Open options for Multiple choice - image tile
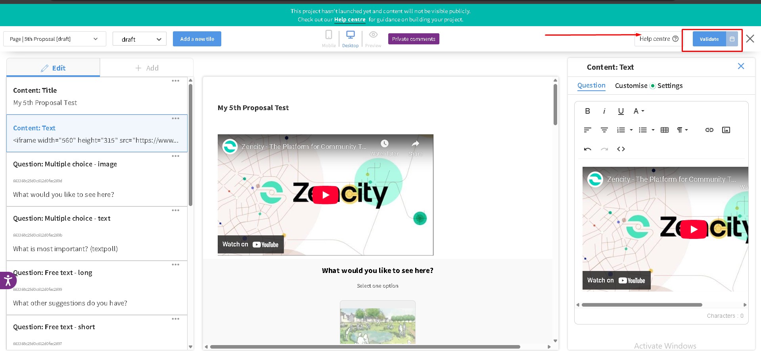 [x=176, y=156]
